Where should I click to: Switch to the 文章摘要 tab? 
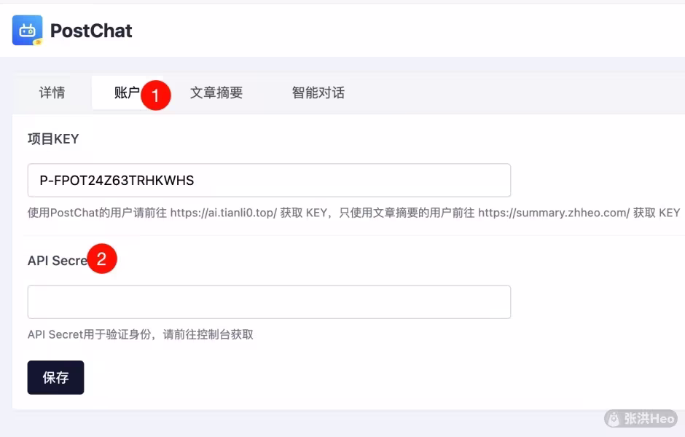tap(216, 92)
